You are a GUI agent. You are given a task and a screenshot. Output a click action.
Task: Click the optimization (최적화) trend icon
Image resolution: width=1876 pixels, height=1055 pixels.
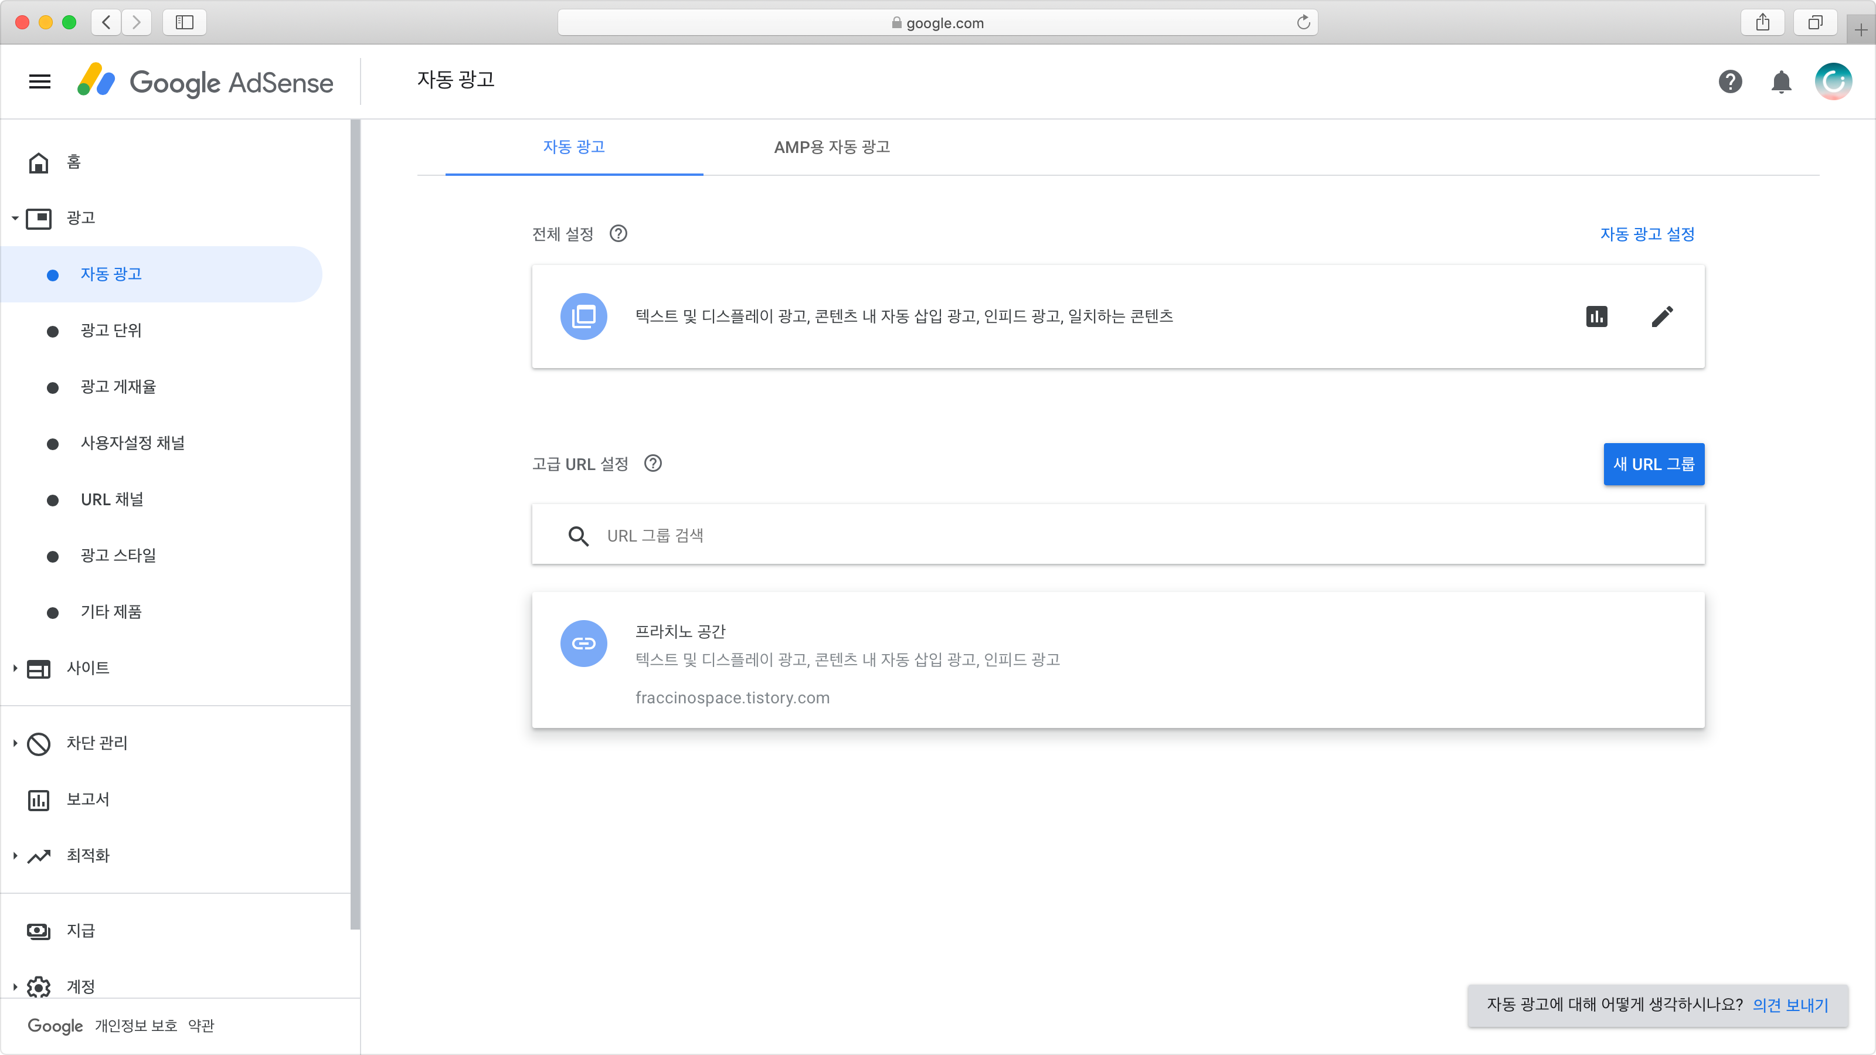coord(39,856)
